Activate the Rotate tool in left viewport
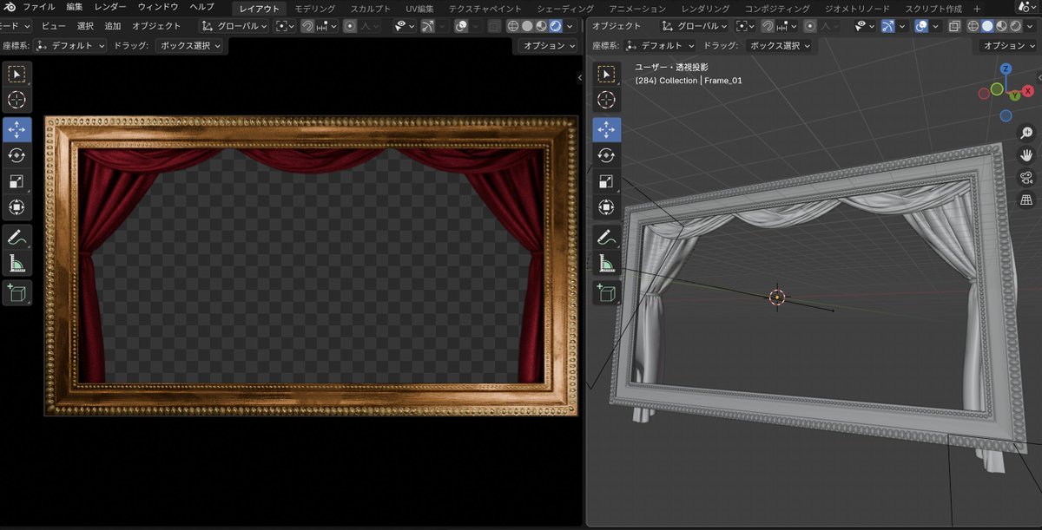 pos(16,155)
